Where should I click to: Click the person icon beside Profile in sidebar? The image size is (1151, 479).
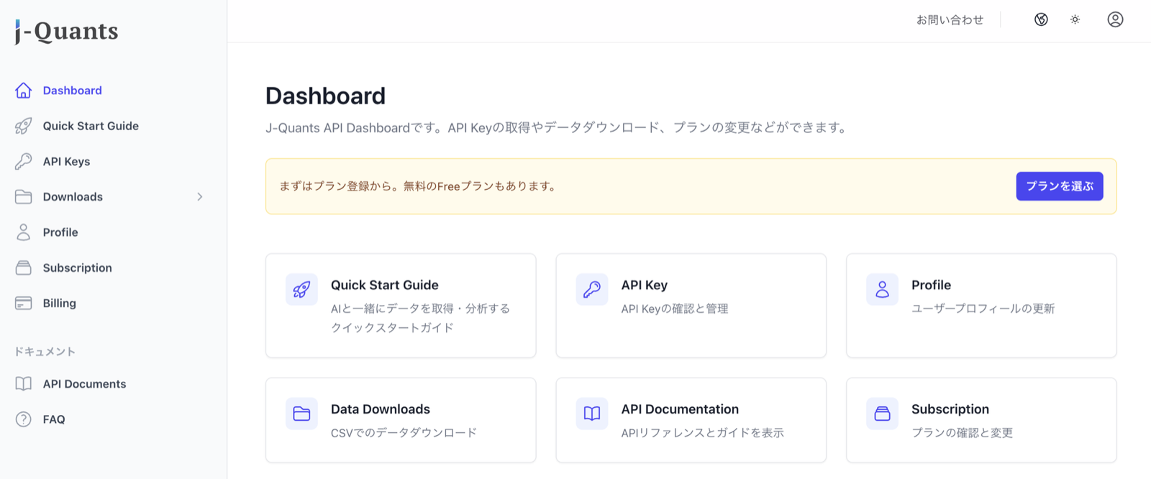(23, 232)
